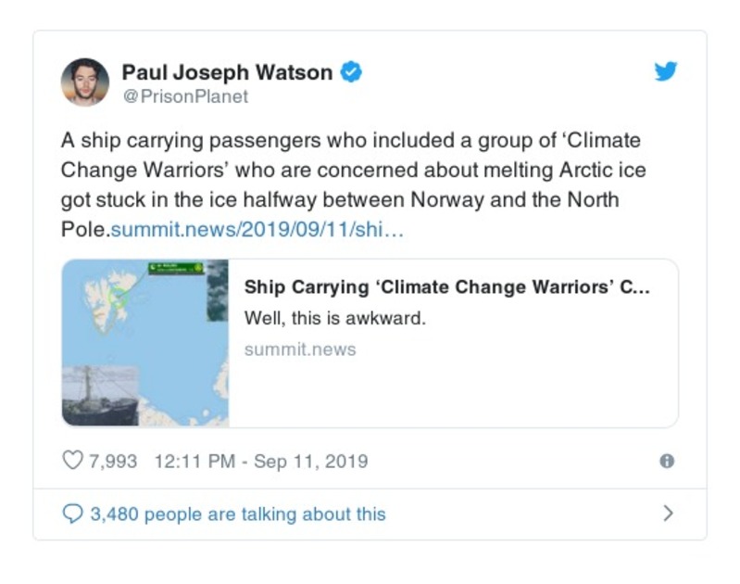
Task: Click the Twitter bird logo
Action: pyautogui.click(x=666, y=71)
